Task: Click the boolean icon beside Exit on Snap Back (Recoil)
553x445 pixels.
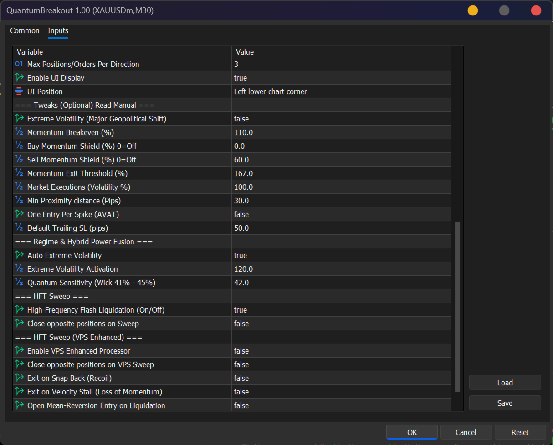Action: (x=19, y=378)
